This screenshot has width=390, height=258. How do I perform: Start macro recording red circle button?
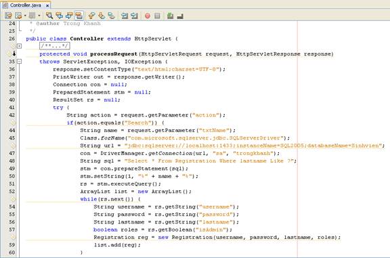[x=148, y=16]
